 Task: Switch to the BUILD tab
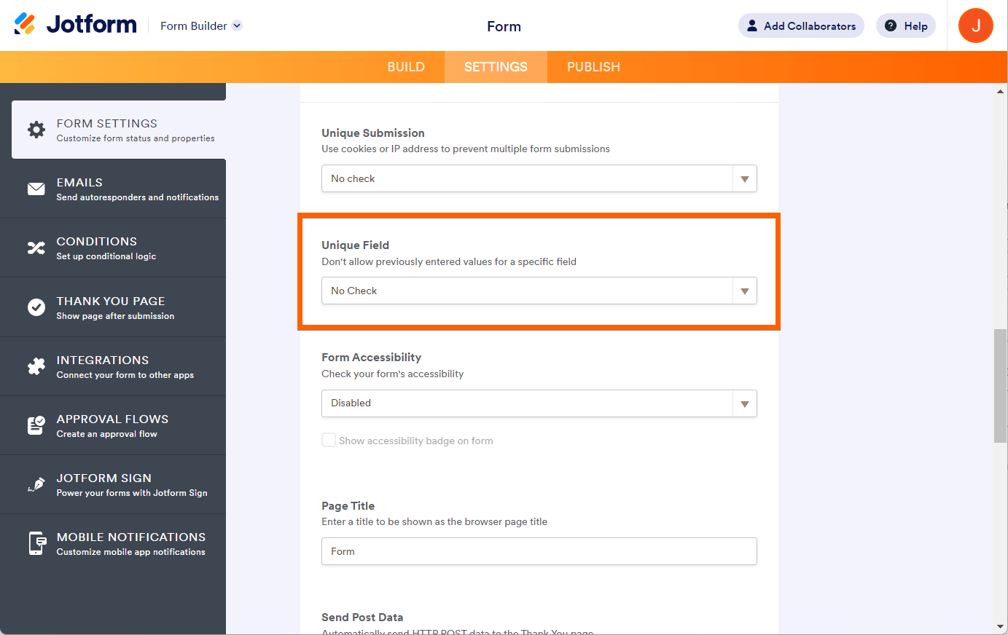click(x=406, y=67)
